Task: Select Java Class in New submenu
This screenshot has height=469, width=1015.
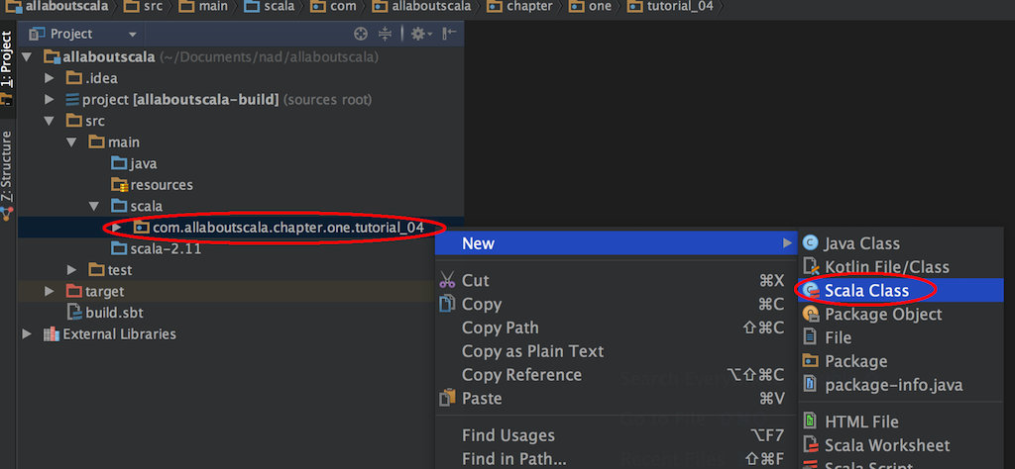Action: [901, 243]
